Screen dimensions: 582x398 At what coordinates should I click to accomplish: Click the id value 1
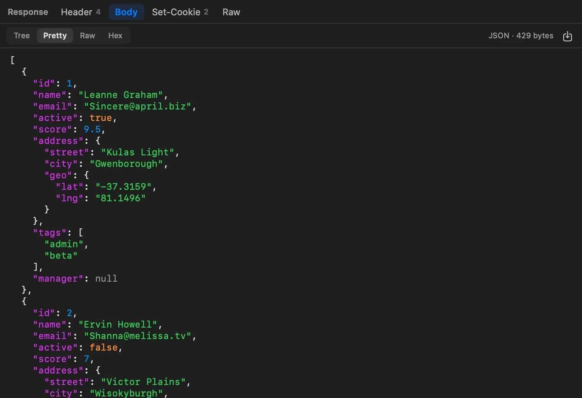click(x=69, y=83)
